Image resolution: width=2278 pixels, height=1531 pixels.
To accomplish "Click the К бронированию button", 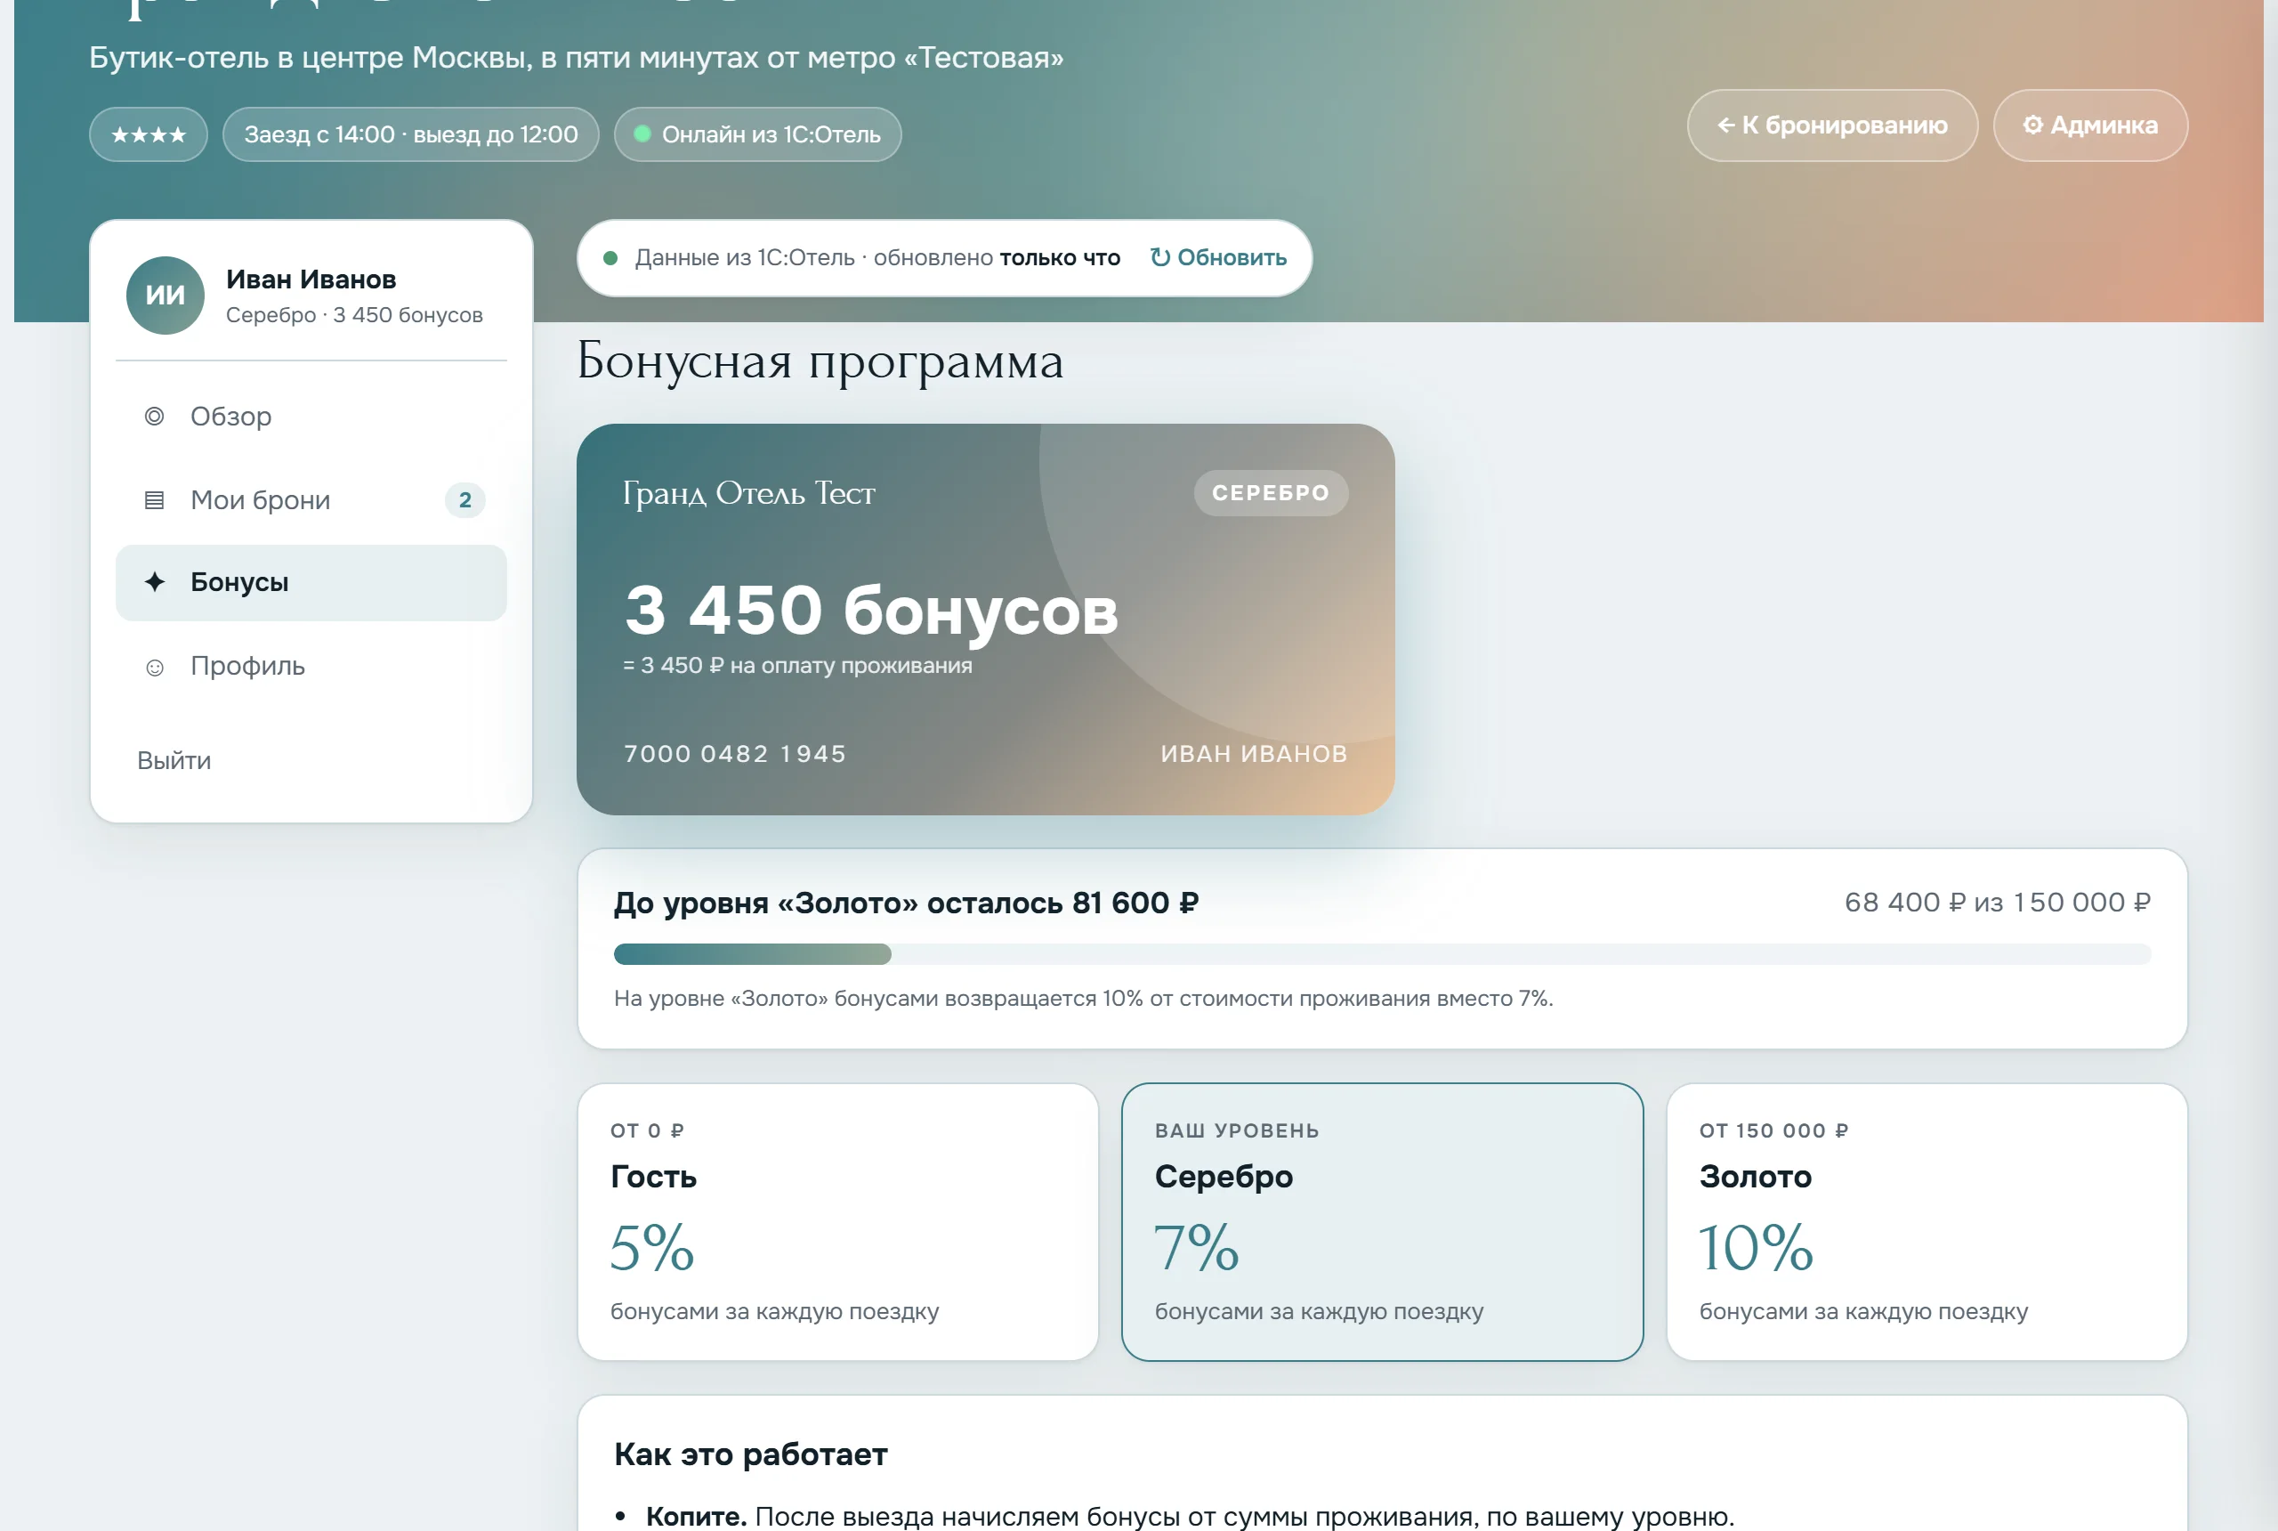I will tap(1832, 126).
